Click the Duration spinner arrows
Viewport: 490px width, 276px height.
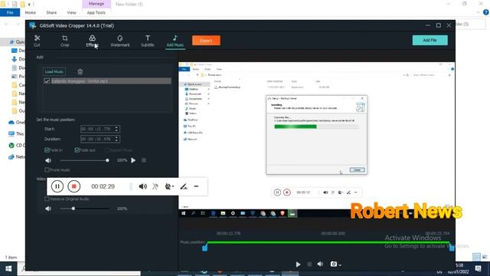[116, 139]
